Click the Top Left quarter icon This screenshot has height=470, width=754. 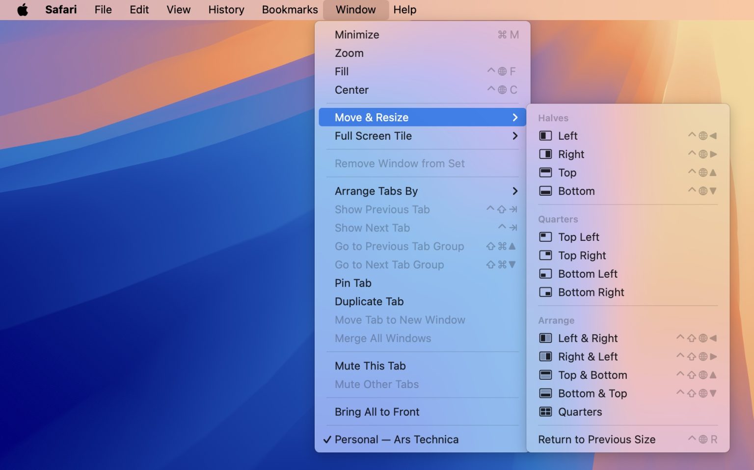coord(545,237)
